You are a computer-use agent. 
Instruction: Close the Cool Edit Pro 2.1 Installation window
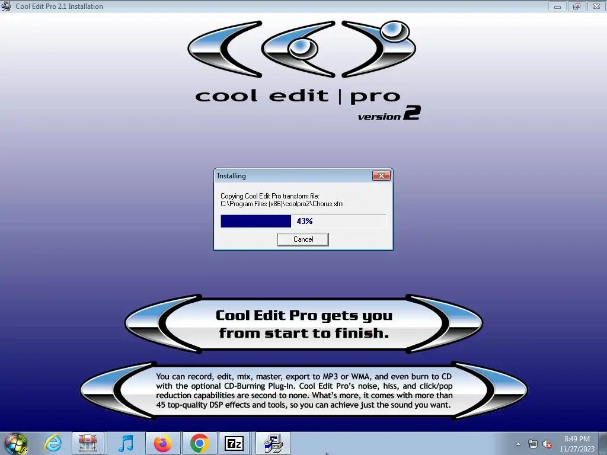[596, 6]
